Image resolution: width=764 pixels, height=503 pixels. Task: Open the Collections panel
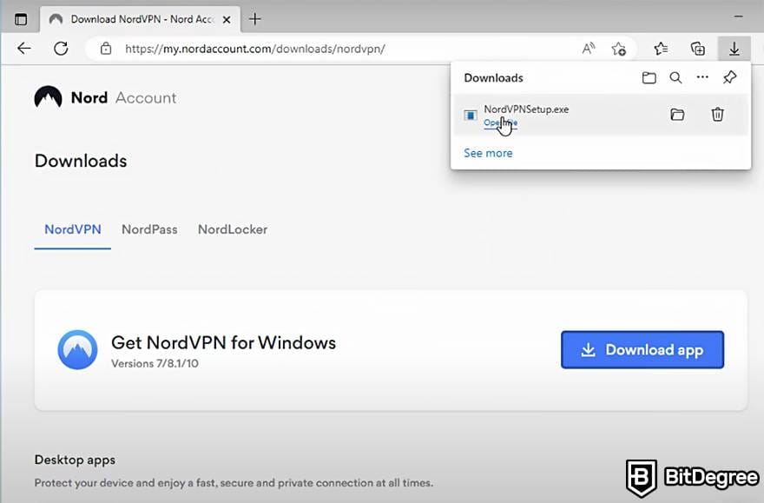(698, 49)
